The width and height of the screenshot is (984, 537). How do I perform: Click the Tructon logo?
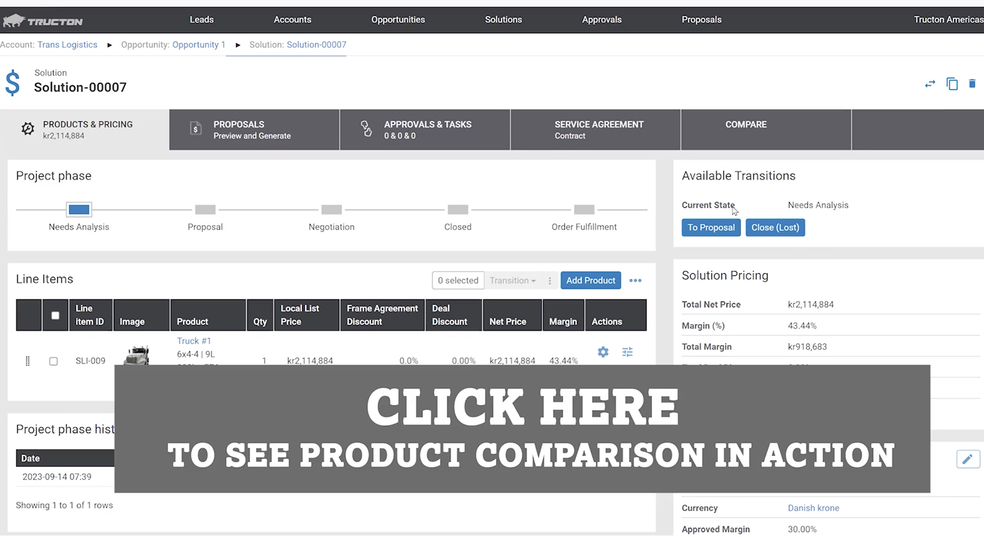43,21
